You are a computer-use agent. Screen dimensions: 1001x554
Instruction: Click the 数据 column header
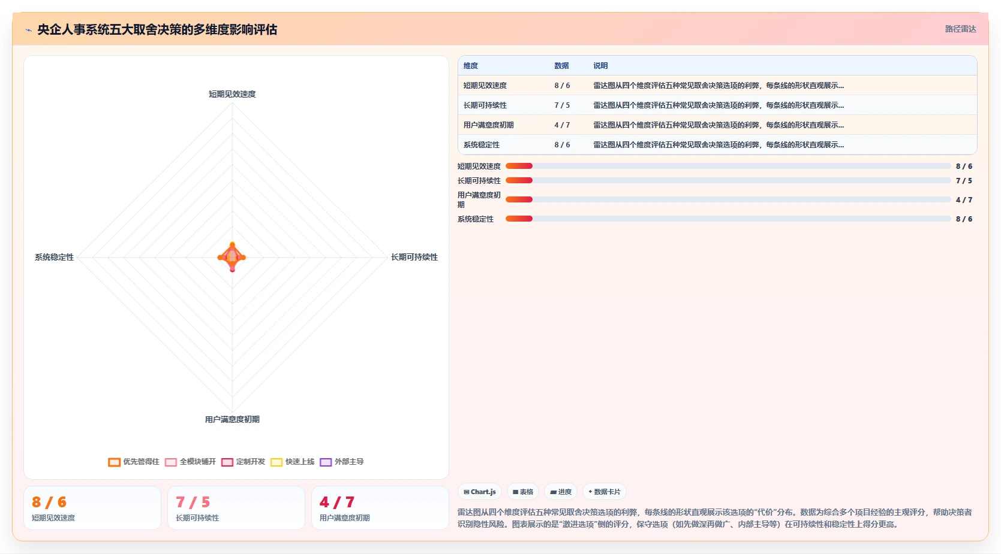(x=562, y=66)
